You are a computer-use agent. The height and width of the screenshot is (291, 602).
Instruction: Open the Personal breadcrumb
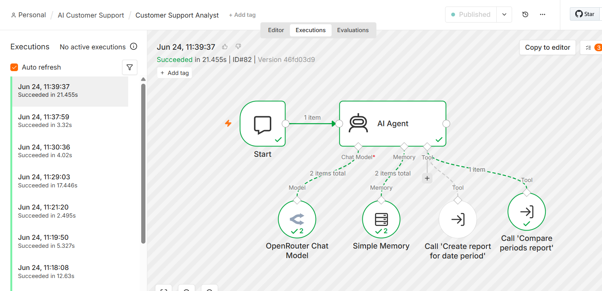coord(28,15)
